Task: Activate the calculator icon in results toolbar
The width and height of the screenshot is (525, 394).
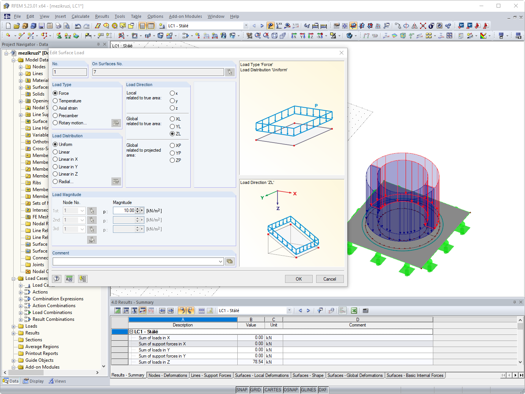Action: point(365,310)
